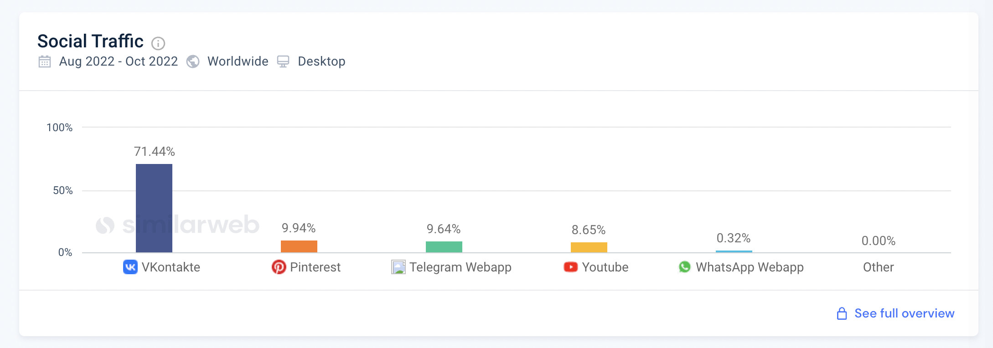The image size is (993, 348).
Task: Click the lock icon beside See full overview
Action: coord(842,313)
